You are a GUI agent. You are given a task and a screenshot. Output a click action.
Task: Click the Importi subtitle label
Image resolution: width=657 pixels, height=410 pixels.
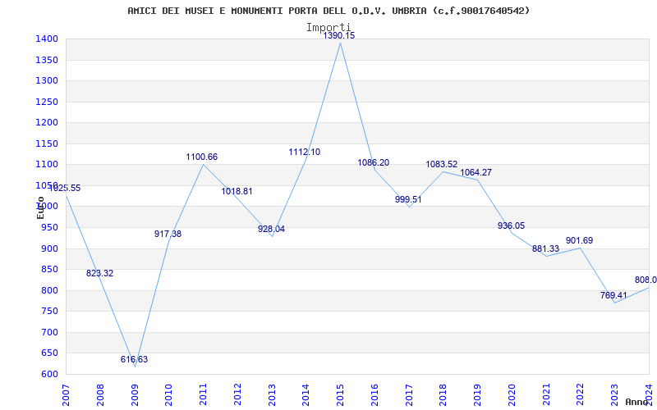point(328,27)
